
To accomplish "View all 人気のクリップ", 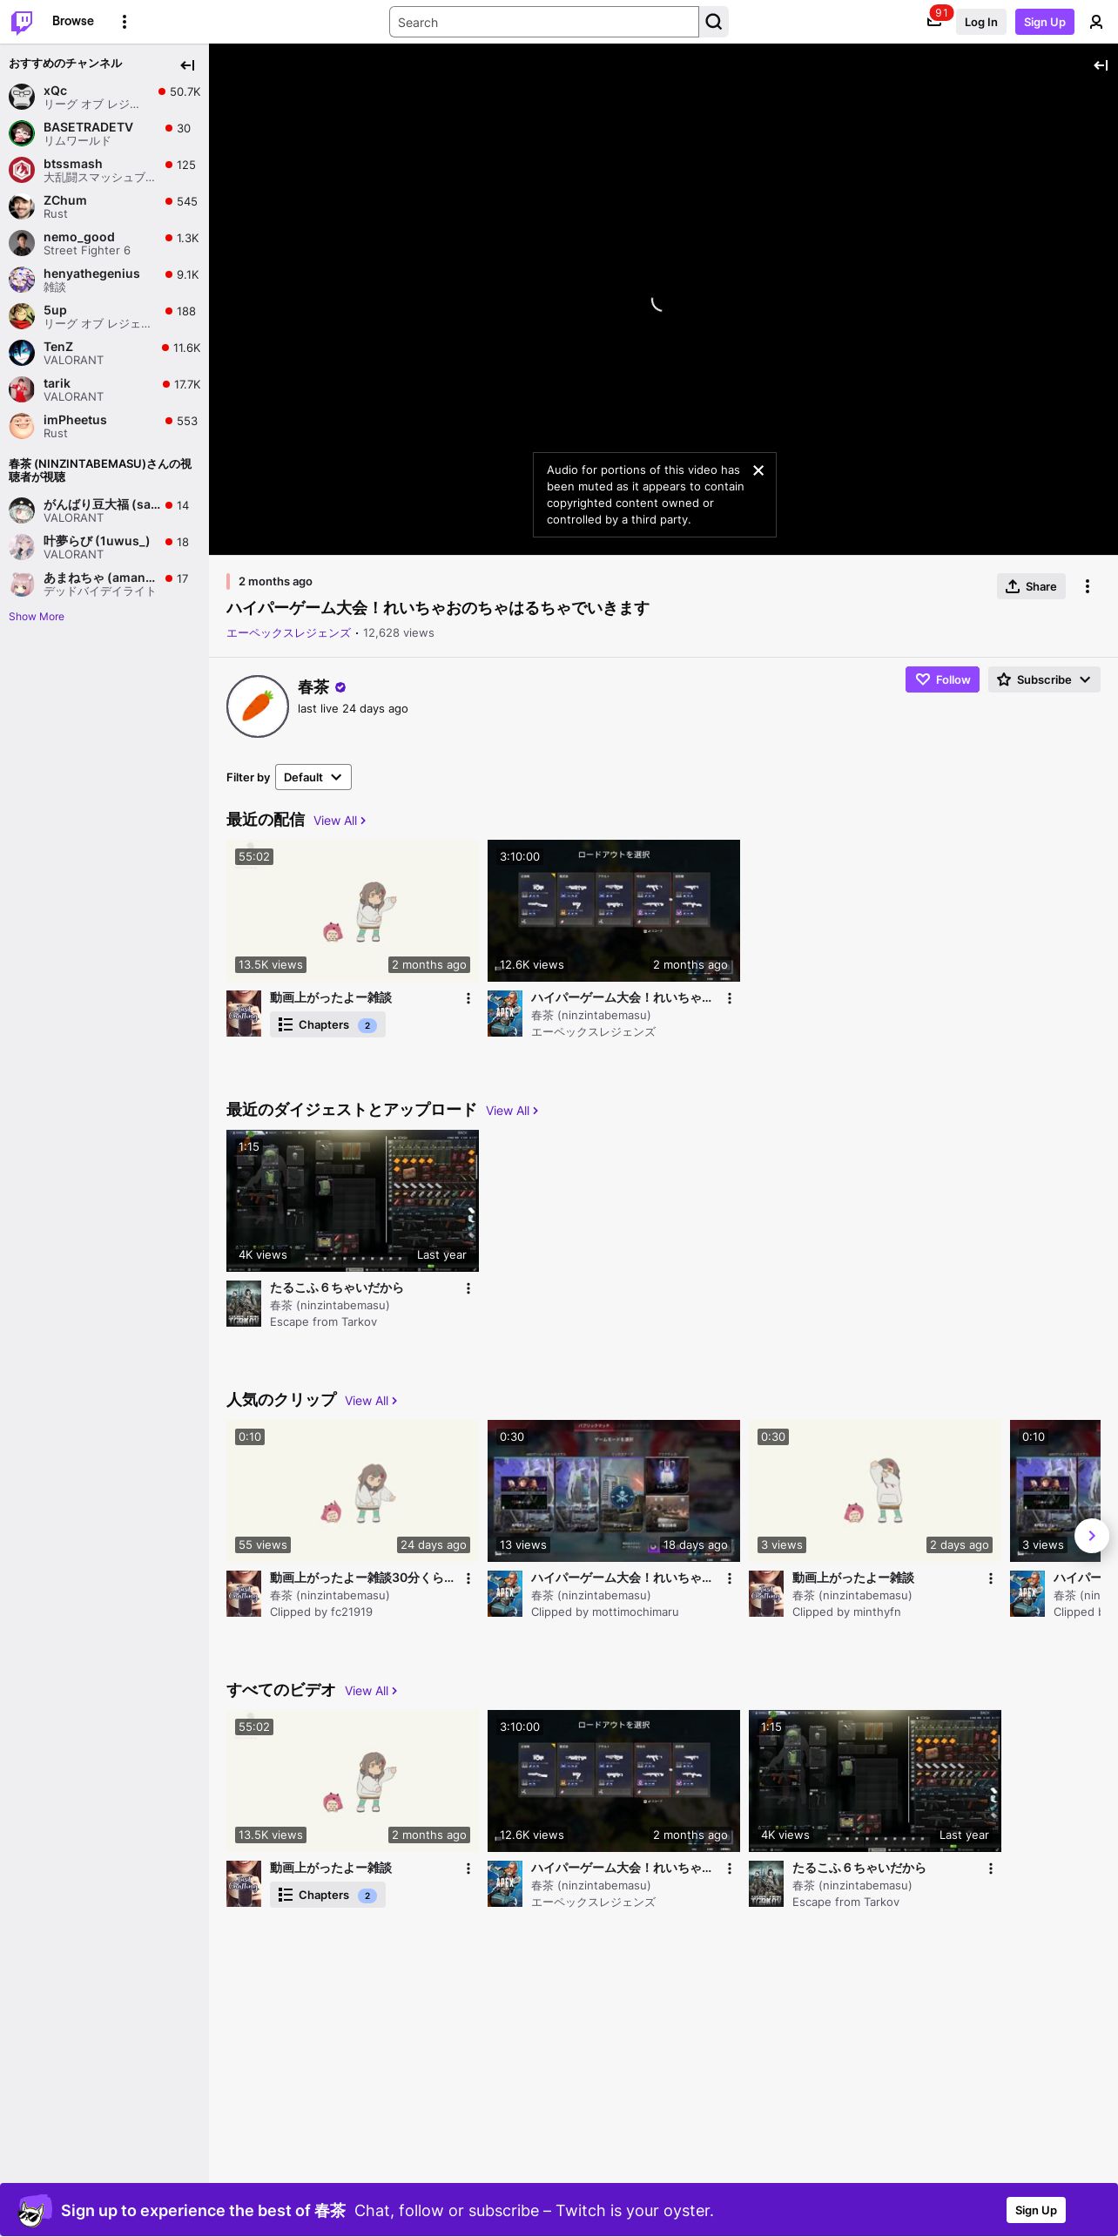I will point(371,1401).
